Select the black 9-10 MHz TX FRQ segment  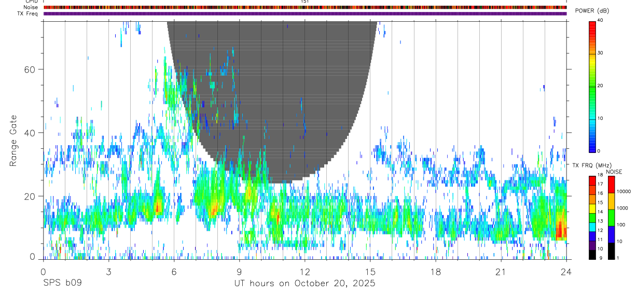coord(592,254)
